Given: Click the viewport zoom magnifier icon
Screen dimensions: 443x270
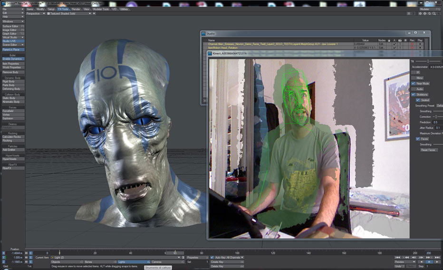Looking at the screenshot, I should pyautogui.click(x=434, y=14).
